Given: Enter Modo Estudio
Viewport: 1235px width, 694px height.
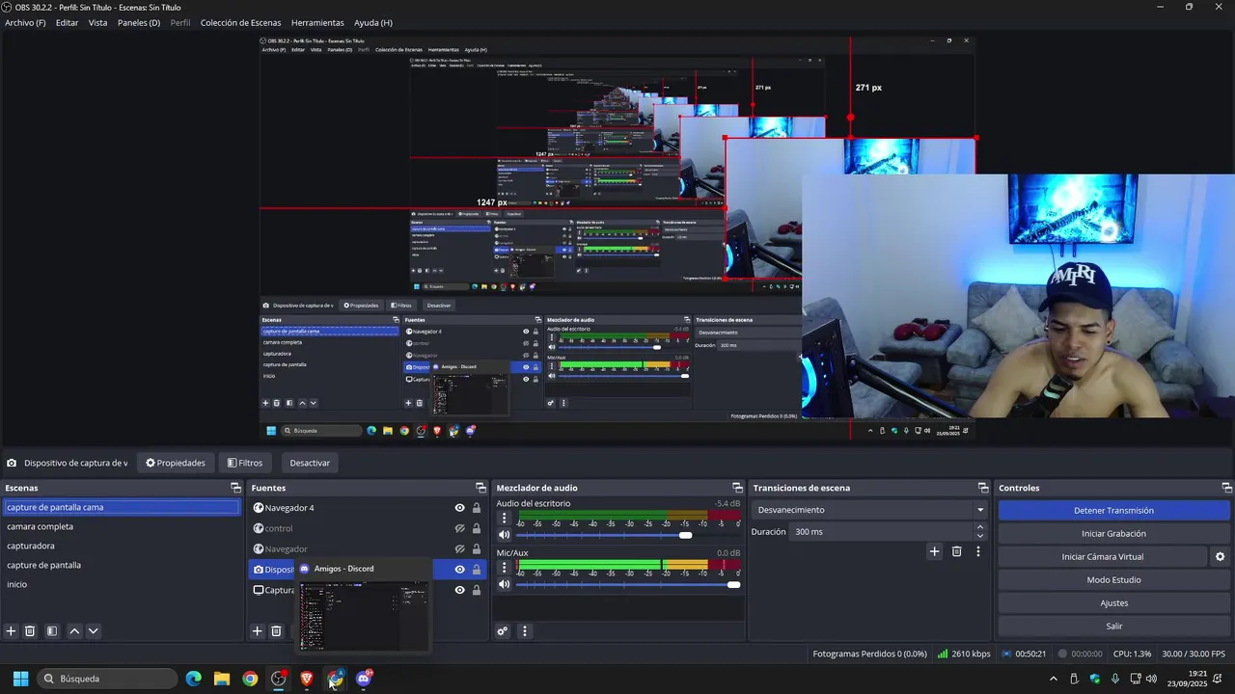Looking at the screenshot, I should point(1113,580).
